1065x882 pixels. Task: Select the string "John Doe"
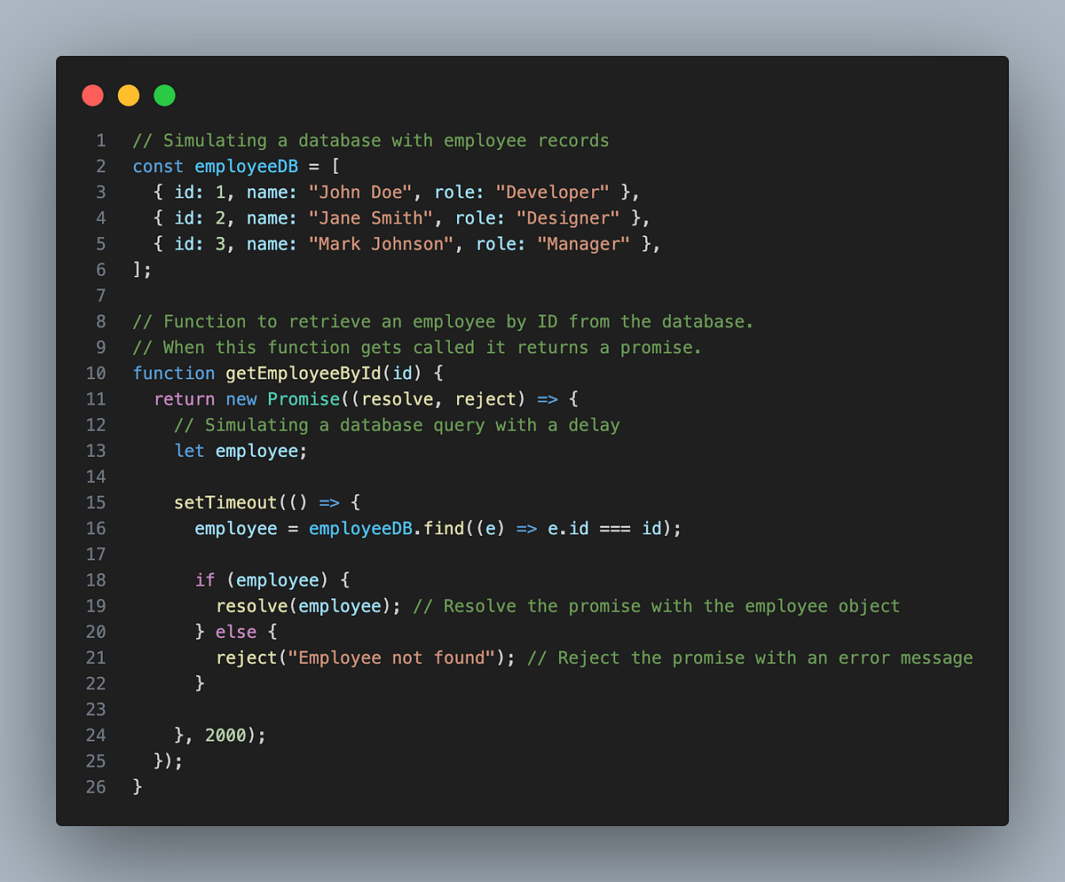pos(362,192)
